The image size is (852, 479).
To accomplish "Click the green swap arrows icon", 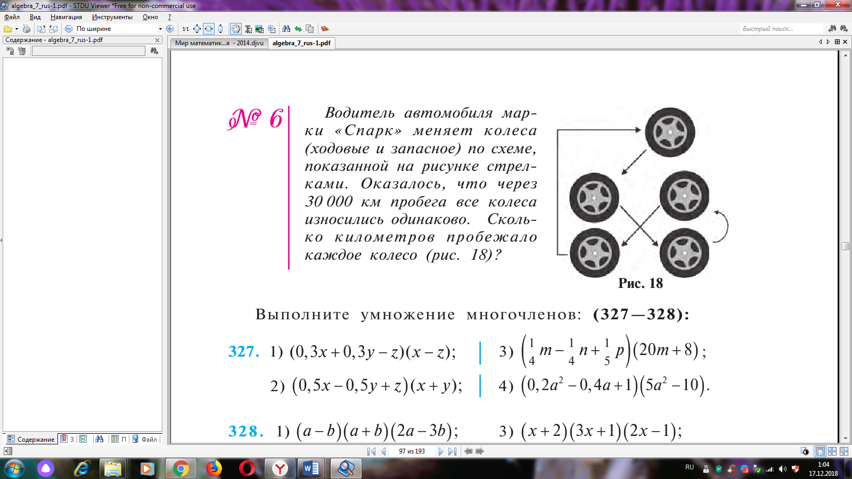I will (x=298, y=29).
